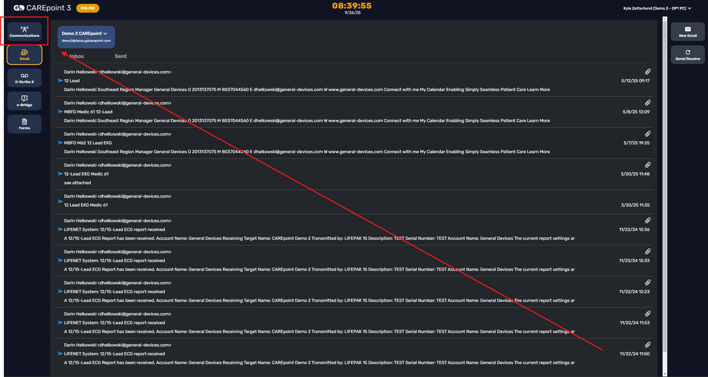Toggle flag on LIFENET email dated 11/22/24 11:53
This screenshot has height=377, width=708.
pos(61,323)
